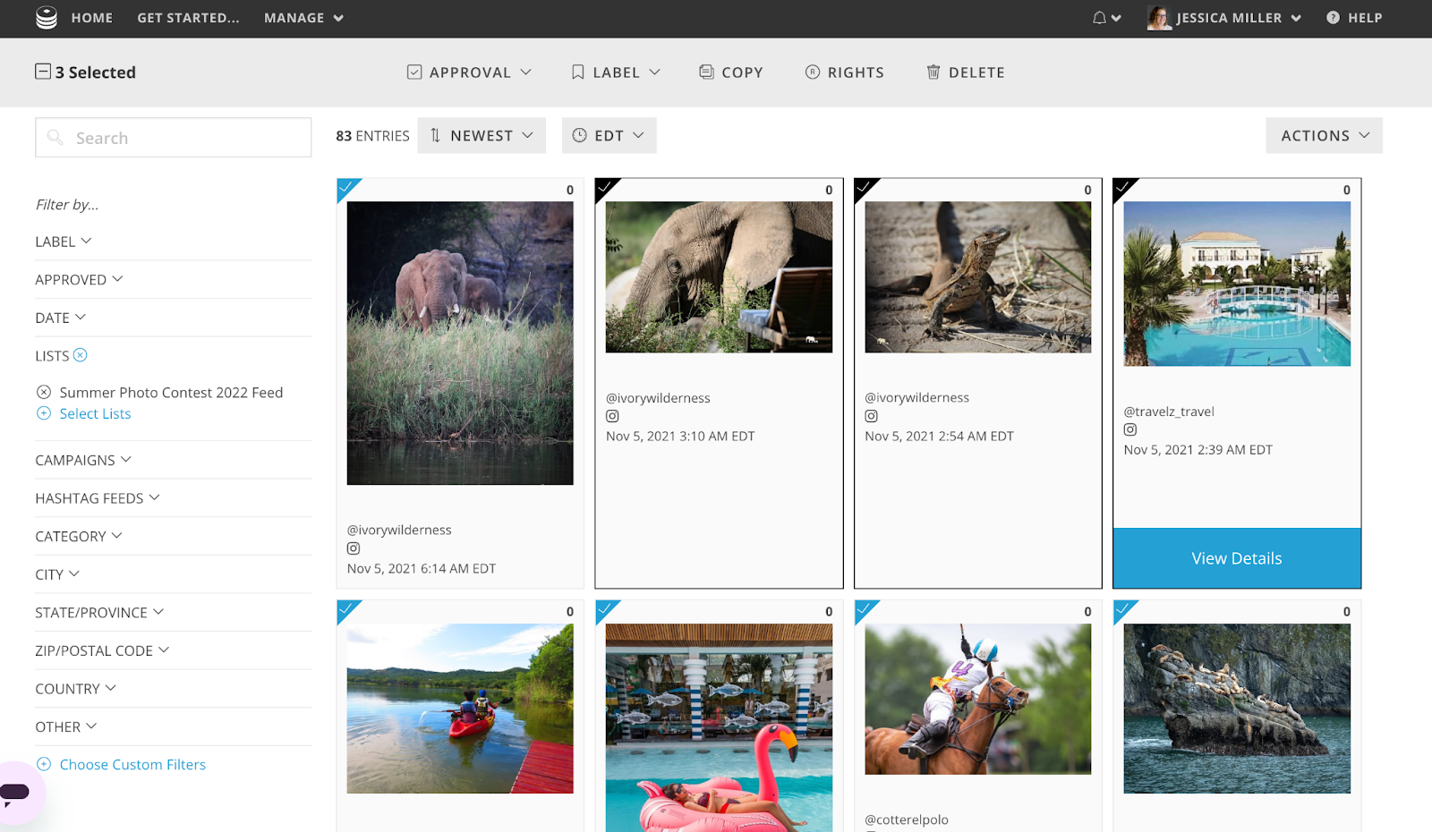1432x832 pixels.
Task: Click the notification bell icon
Action: [1099, 18]
